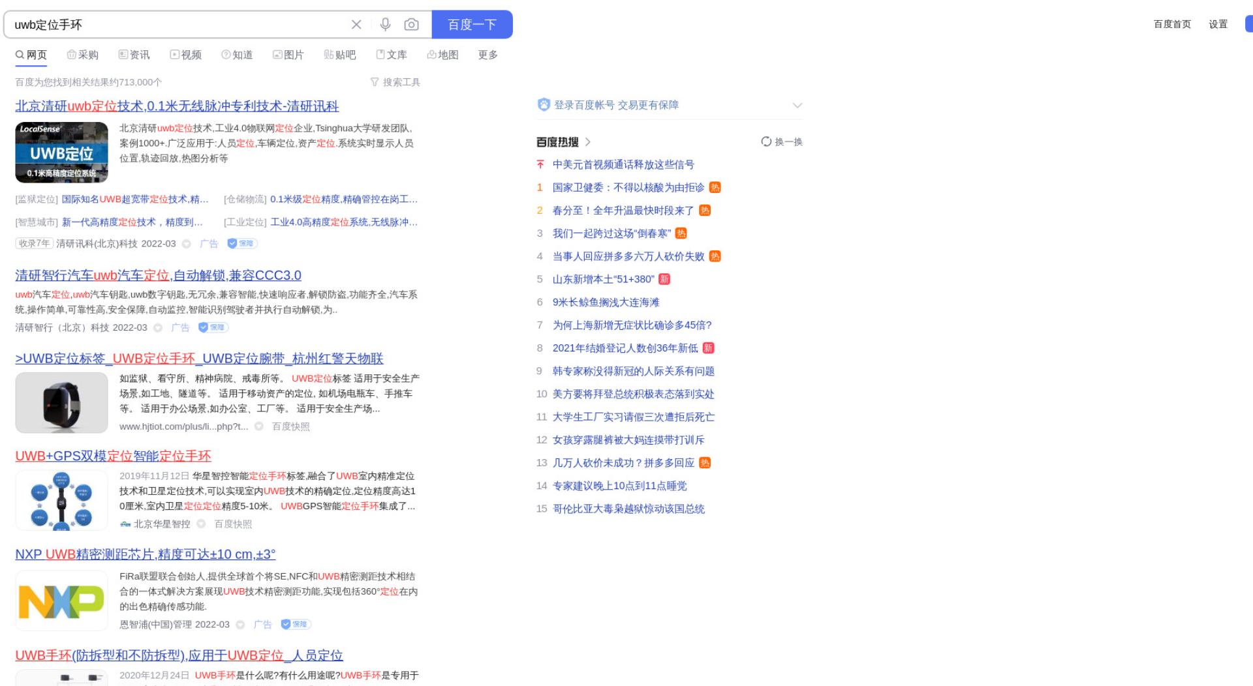Screen dimensions: 1253x686
Task: Clear the search box with the X icon
Action: click(x=356, y=25)
